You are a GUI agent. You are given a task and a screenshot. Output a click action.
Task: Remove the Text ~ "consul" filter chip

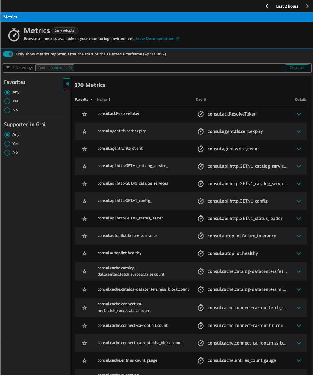click(70, 68)
